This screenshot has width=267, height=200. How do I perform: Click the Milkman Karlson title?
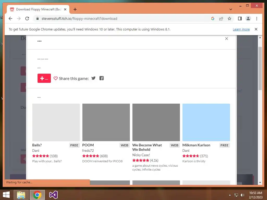click(196, 145)
